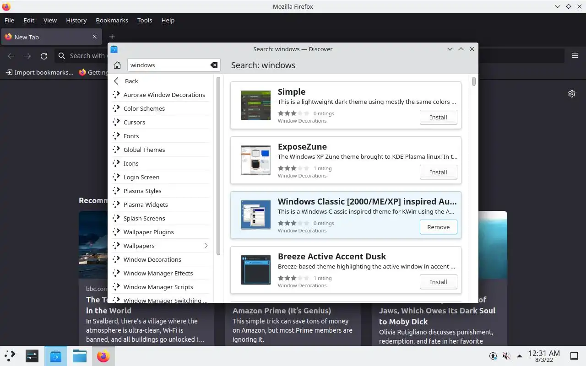Viewport: 586px width, 366px height.
Task: Open the Firefox Help menu
Action: pos(168,20)
